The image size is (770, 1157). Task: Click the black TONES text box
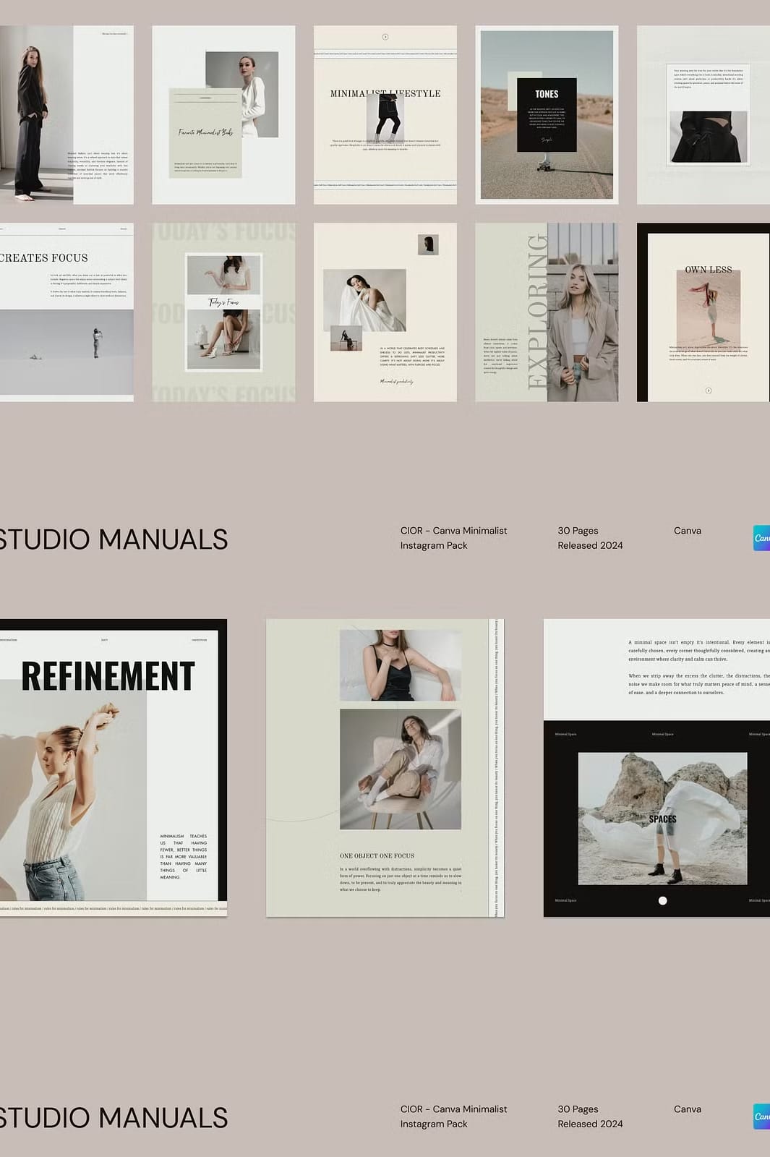click(x=547, y=115)
